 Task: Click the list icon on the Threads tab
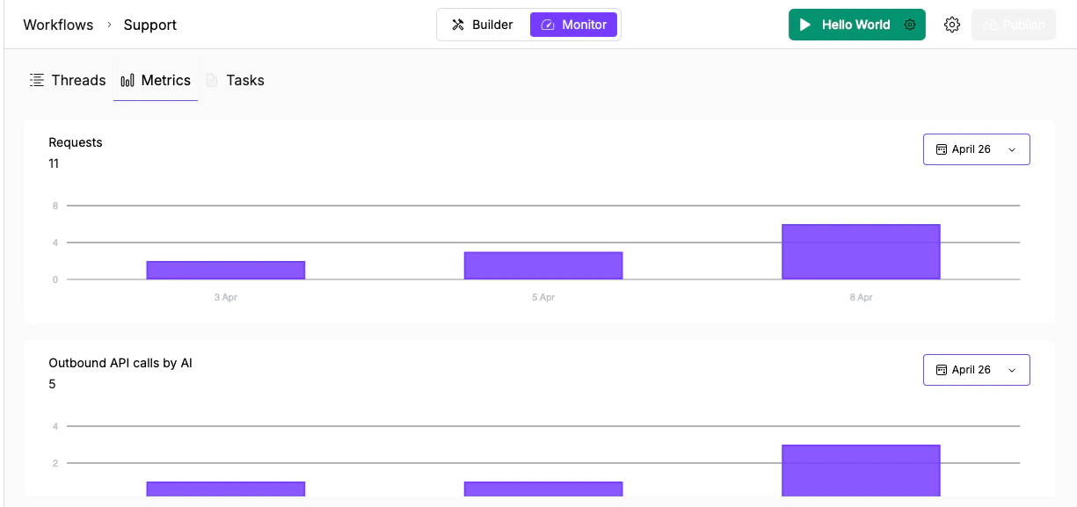pos(37,79)
